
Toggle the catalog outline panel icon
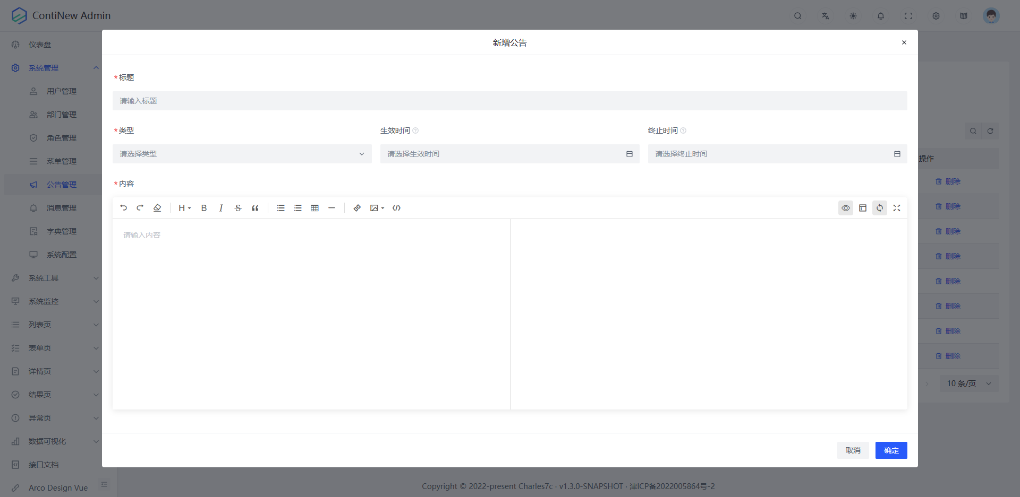(x=863, y=208)
